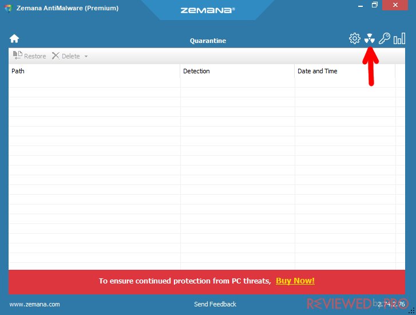Expand the Delete dropdown arrow
416x315 pixels.
click(x=86, y=56)
